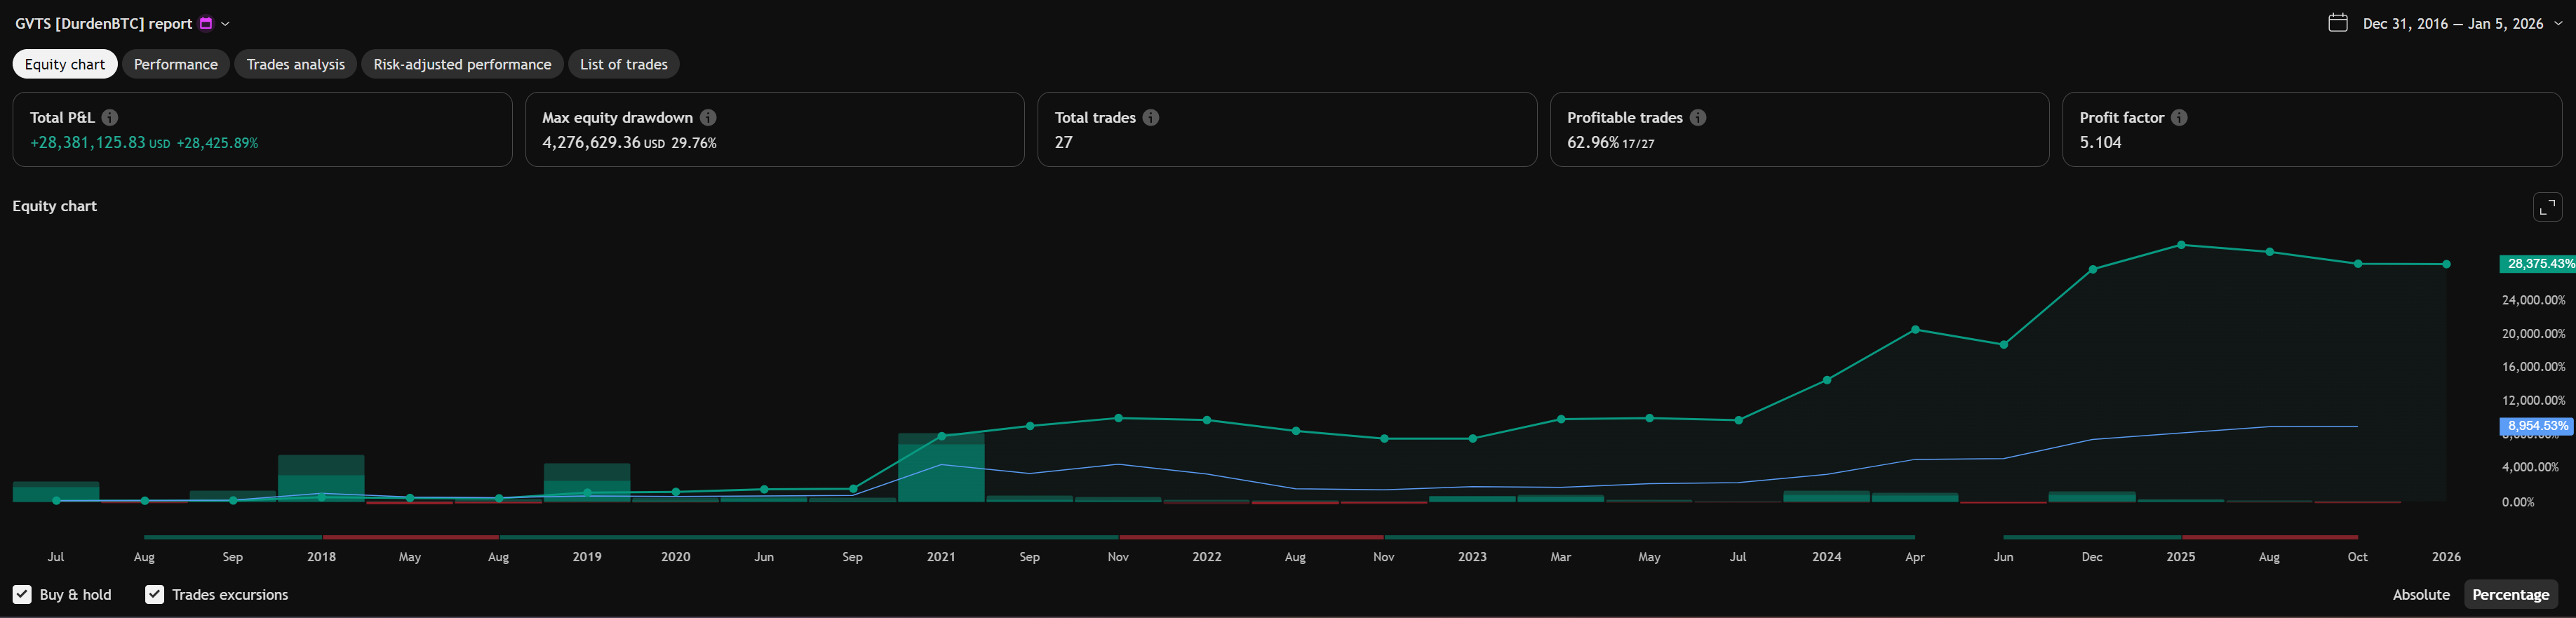Click the purple icon after the report title
The width and height of the screenshot is (2576, 618).
point(206,23)
